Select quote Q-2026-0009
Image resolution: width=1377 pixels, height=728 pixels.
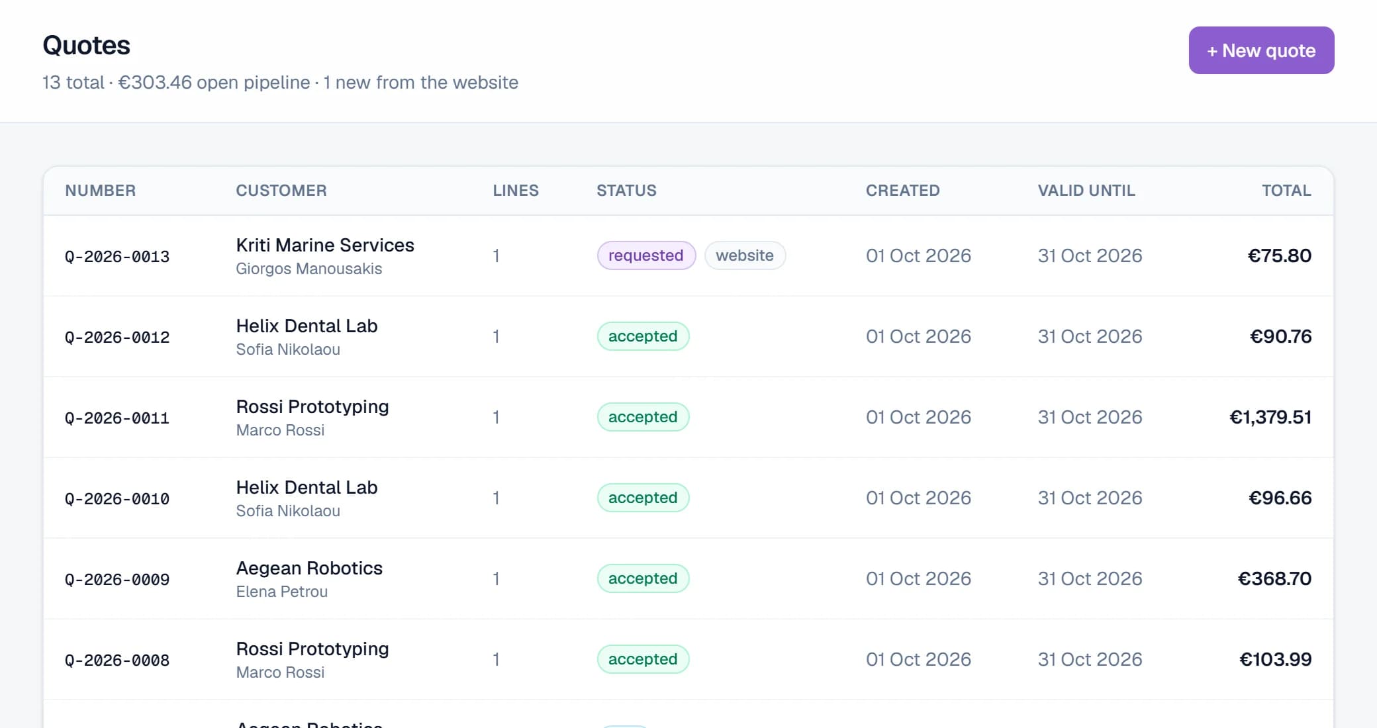(x=688, y=578)
